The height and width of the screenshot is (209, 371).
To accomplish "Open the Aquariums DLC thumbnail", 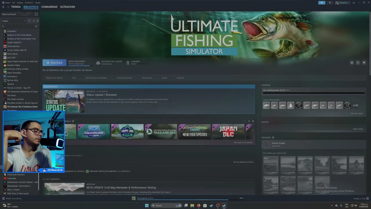I will tap(94, 131).
